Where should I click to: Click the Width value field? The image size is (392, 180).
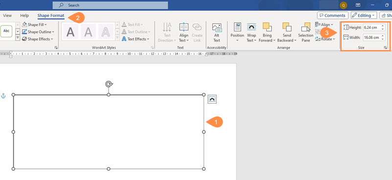pyautogui.click(x=372, y=38)
